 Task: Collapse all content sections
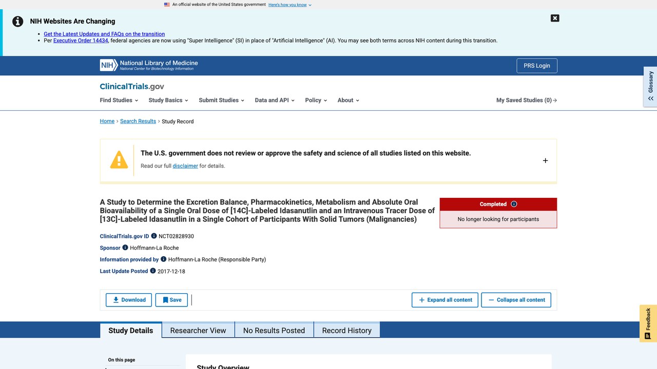[516, 300]
